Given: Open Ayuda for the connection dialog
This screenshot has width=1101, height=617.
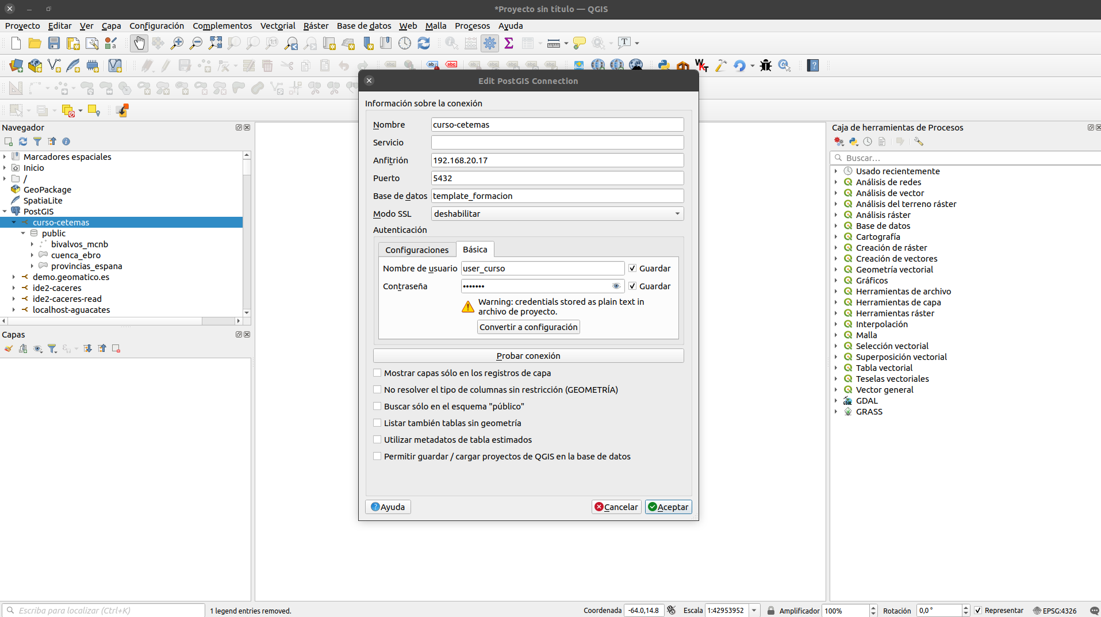Looking at the screenshot, I should pyautogui.click(x=388, y=507).
